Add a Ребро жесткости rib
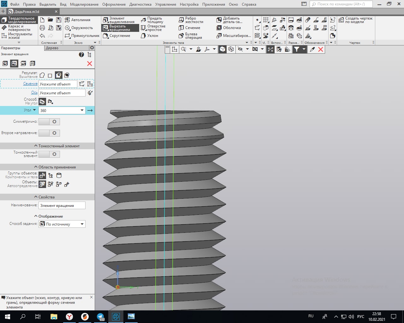 191,20
